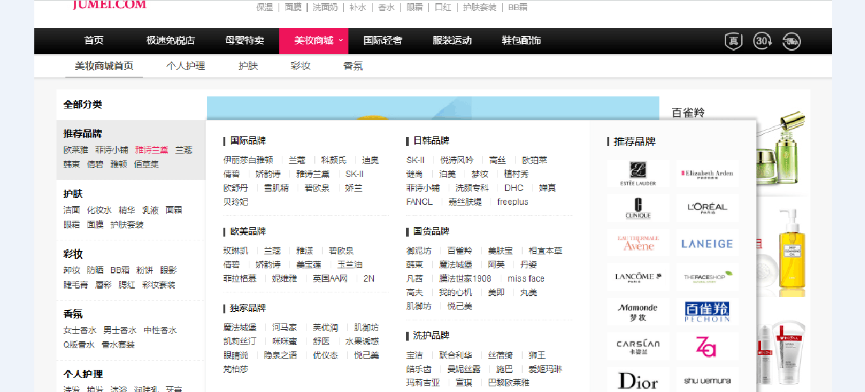Open the Za brand logo
Screen dimensions: 865x392
point(707,346)
